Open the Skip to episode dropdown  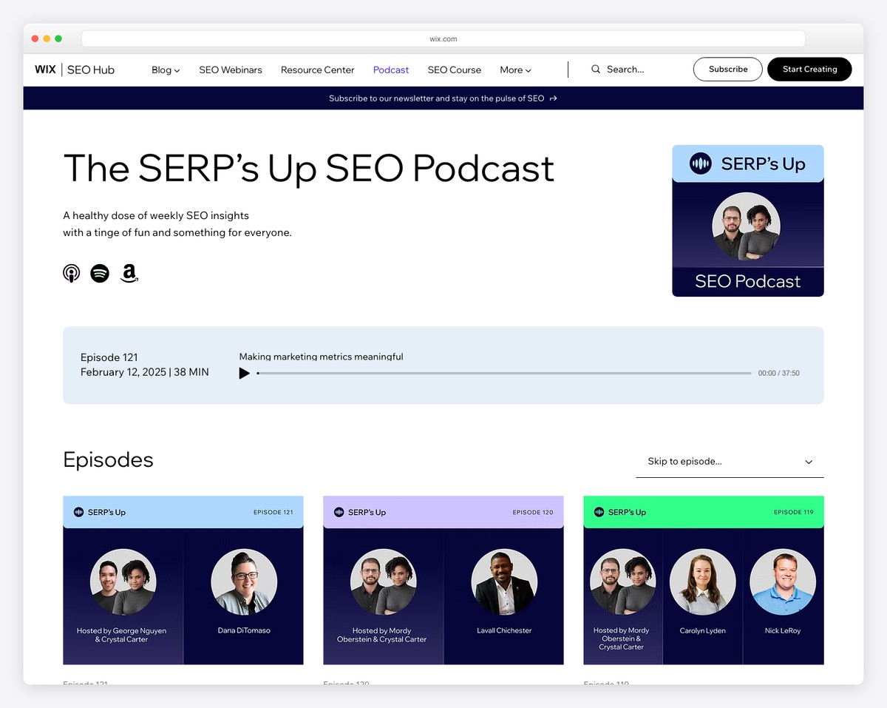(730, 461)
